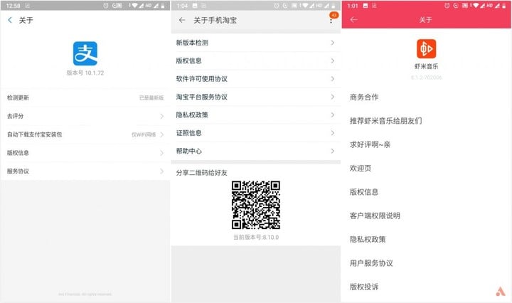Open Taobao 软件许可使用协议 chevron
The image size is (512, 303).
pyautogui.click(x=332, y=79)
